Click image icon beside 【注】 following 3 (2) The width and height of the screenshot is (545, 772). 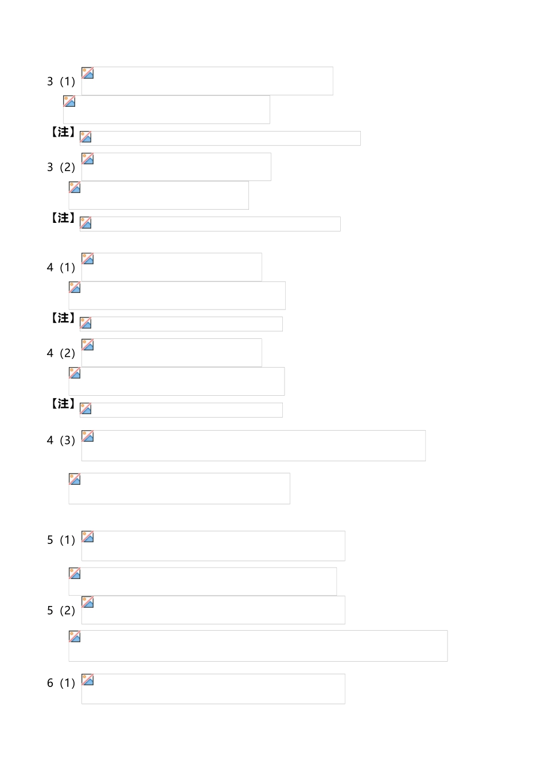85,223
